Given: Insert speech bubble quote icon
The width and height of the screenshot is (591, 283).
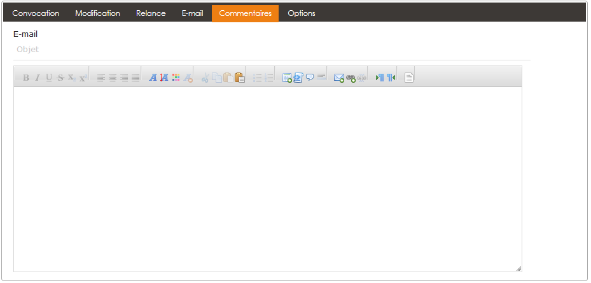Looking at the screenshot, I should pos(310,78).
